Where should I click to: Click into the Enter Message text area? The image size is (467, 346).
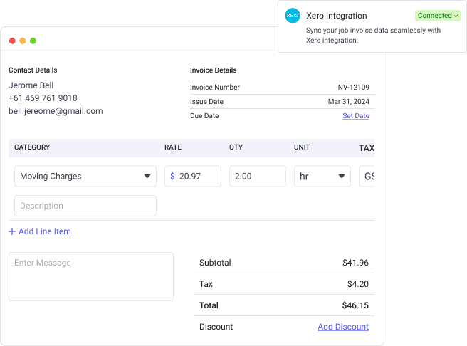click(x=90, y=276)
